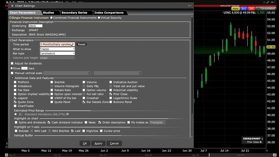The image size is (279, 157).
Task: Enable the ChartTrader checkbox
Action: [15, 106]
